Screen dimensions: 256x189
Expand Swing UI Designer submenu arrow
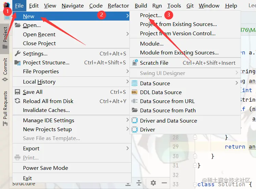(237, 72)
